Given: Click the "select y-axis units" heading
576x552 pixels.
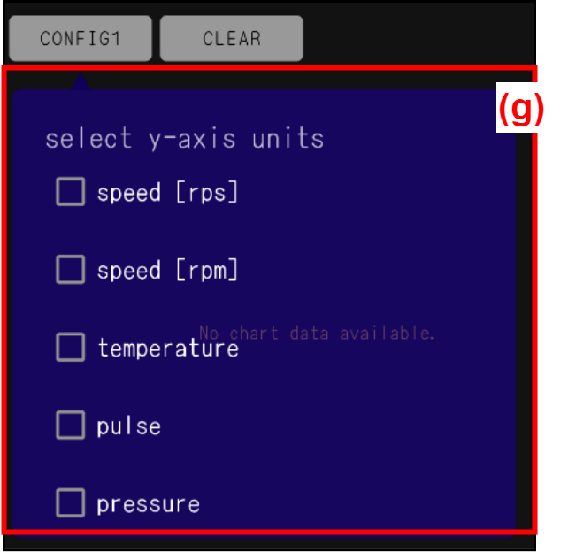Looking at the screenshot, I should coord(184,139).
